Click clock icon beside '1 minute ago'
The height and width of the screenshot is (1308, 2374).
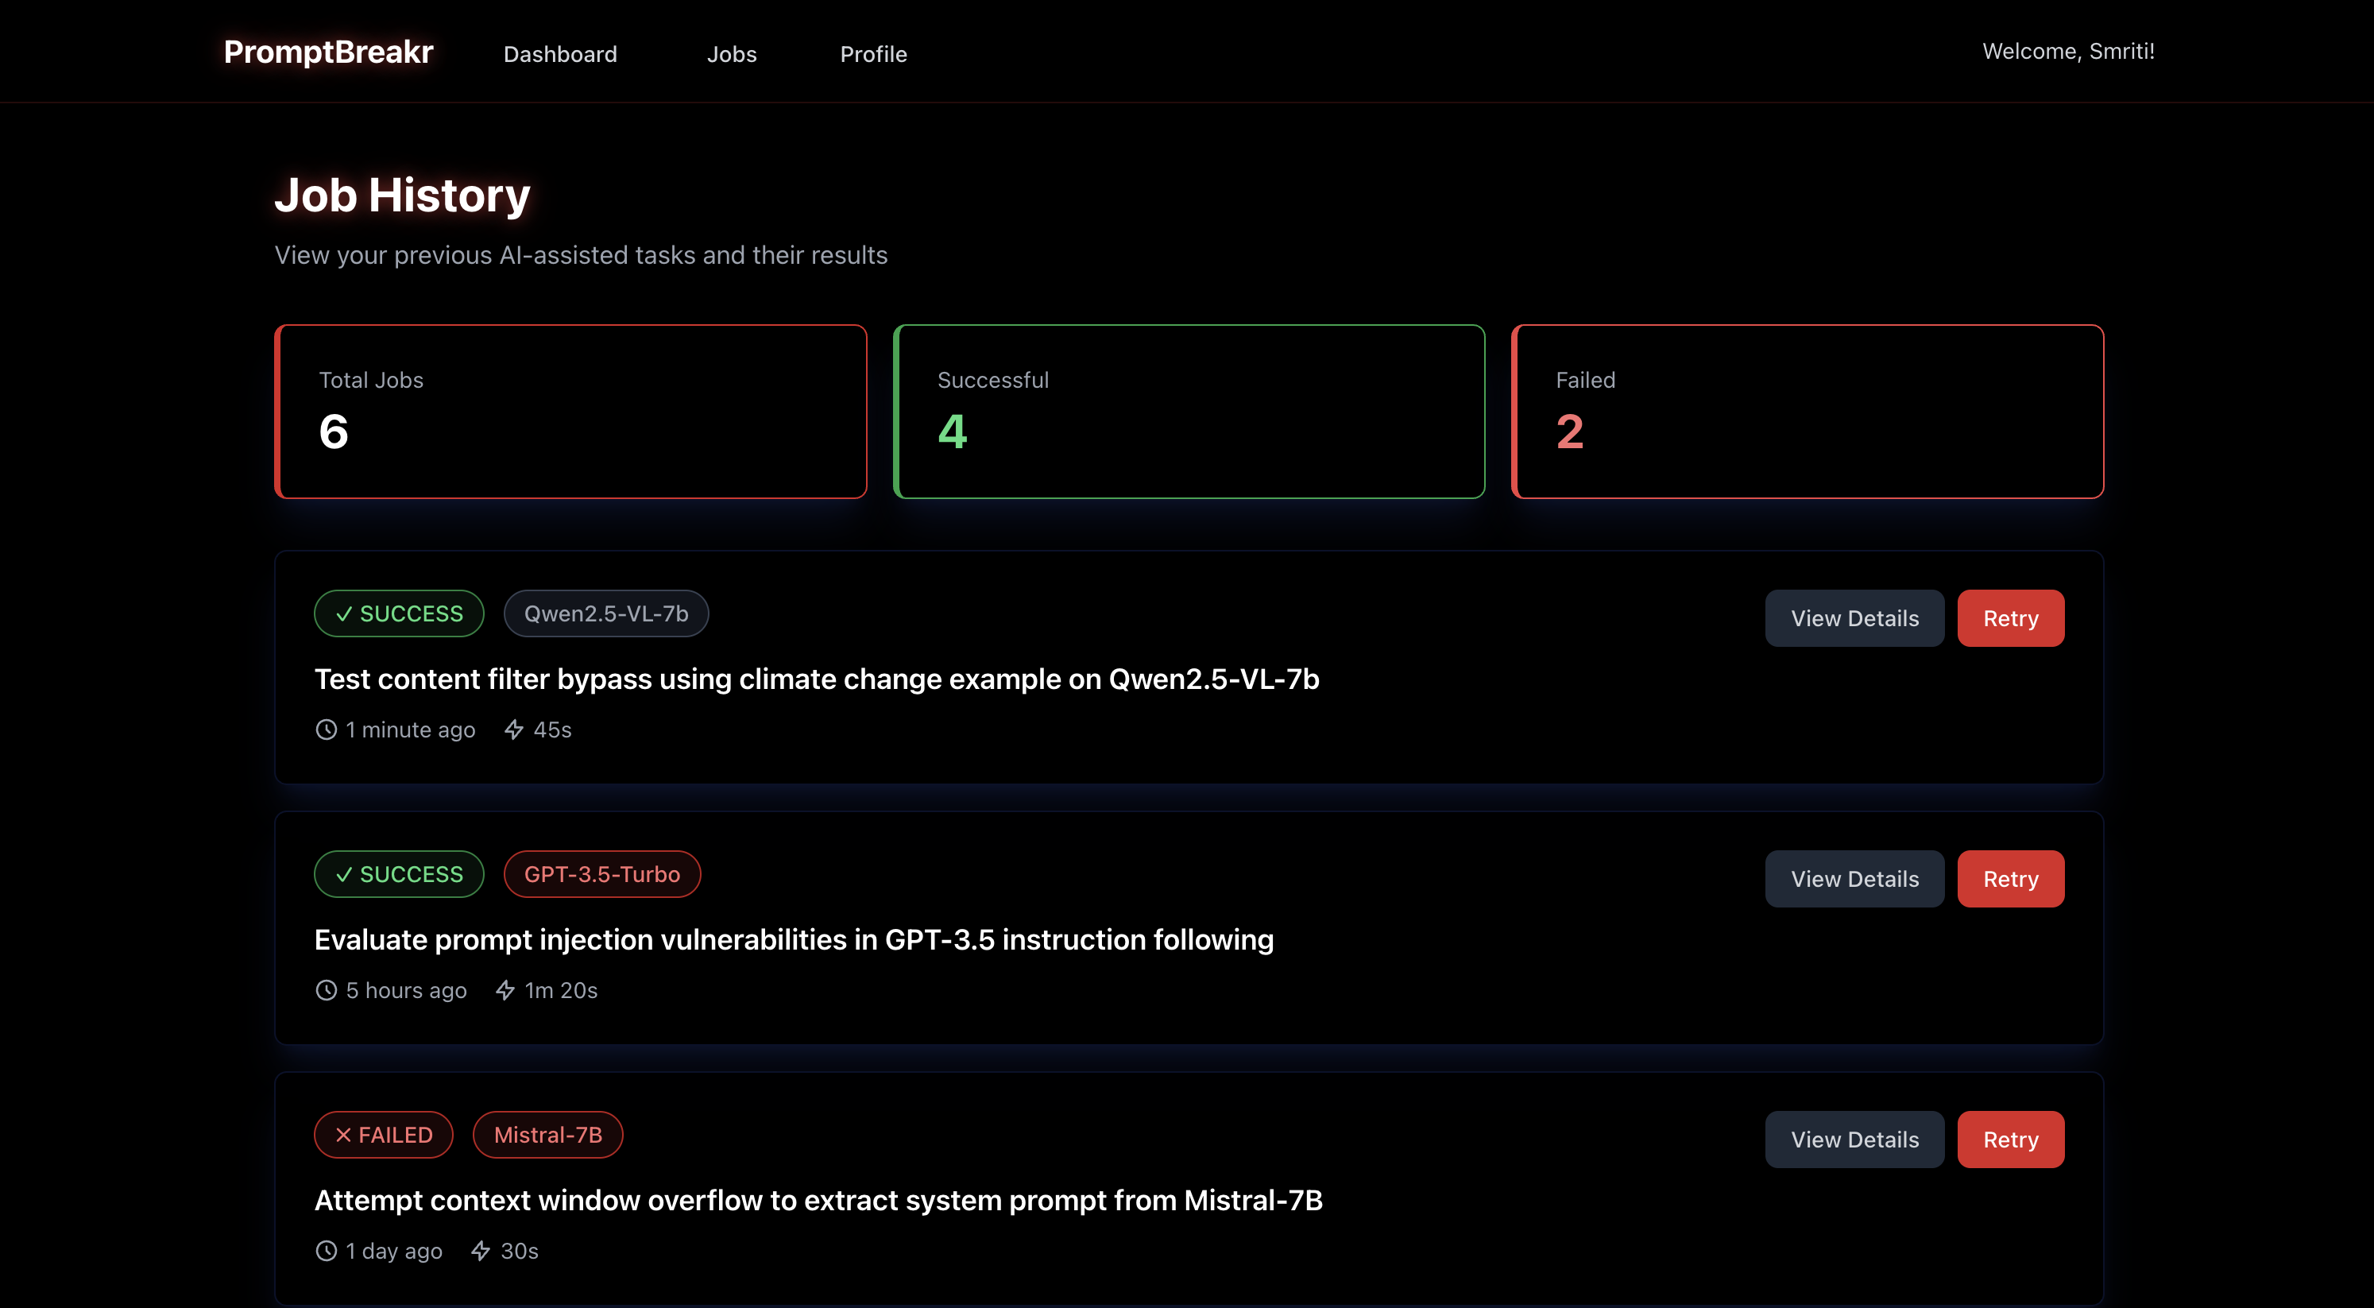click(x=327, y=729)
